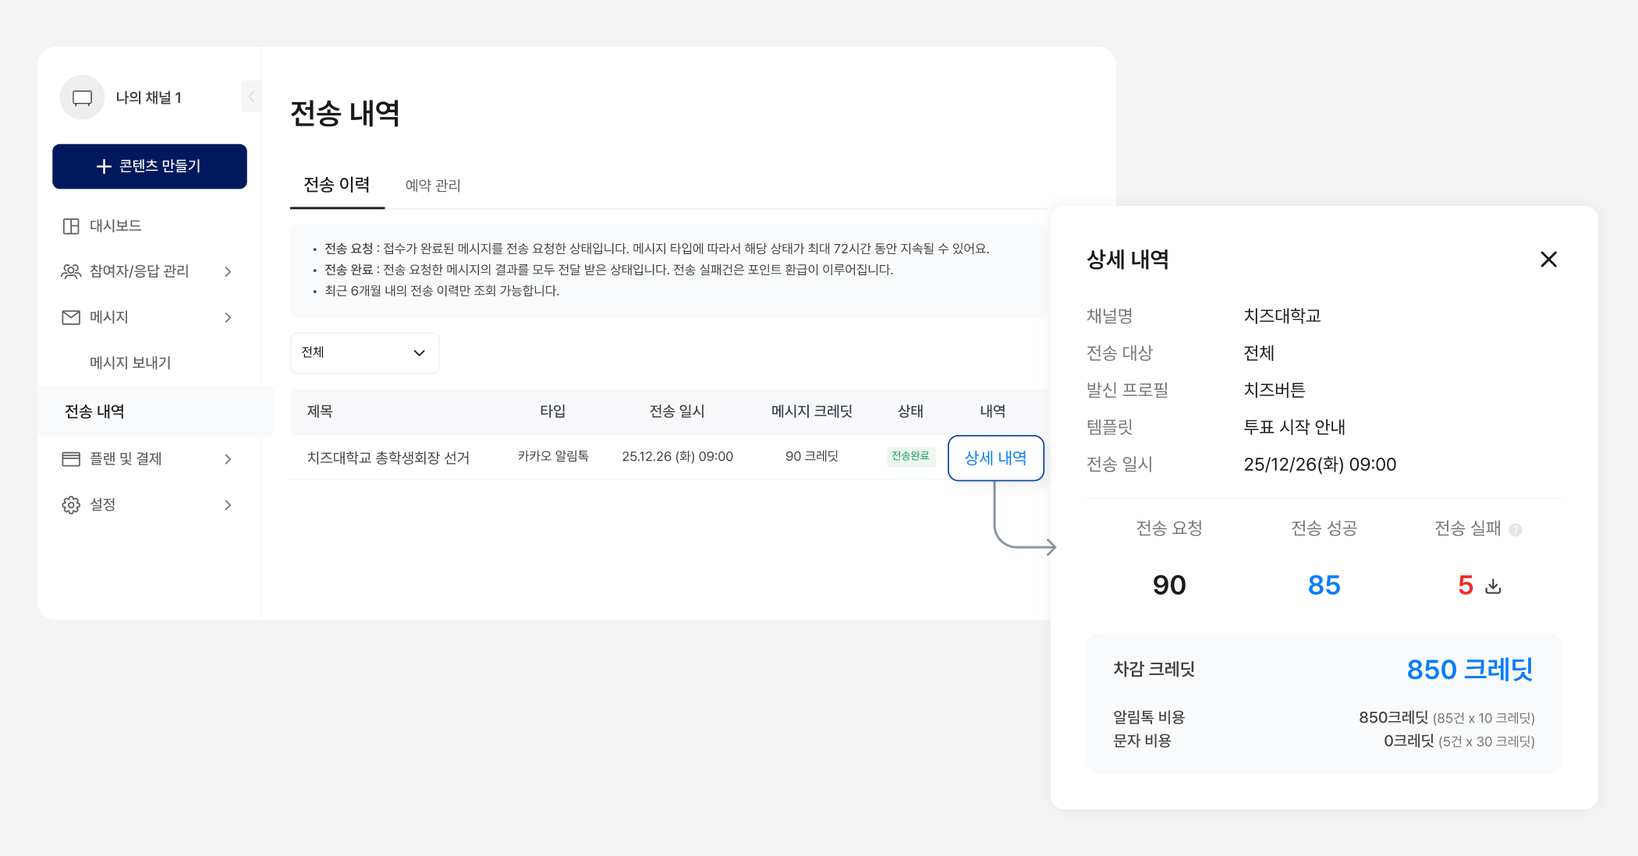Collapse the 메시지 menu chevron
Image resolution: width=1638 pixels, height=856 pixels.
[x=228, y=317]
